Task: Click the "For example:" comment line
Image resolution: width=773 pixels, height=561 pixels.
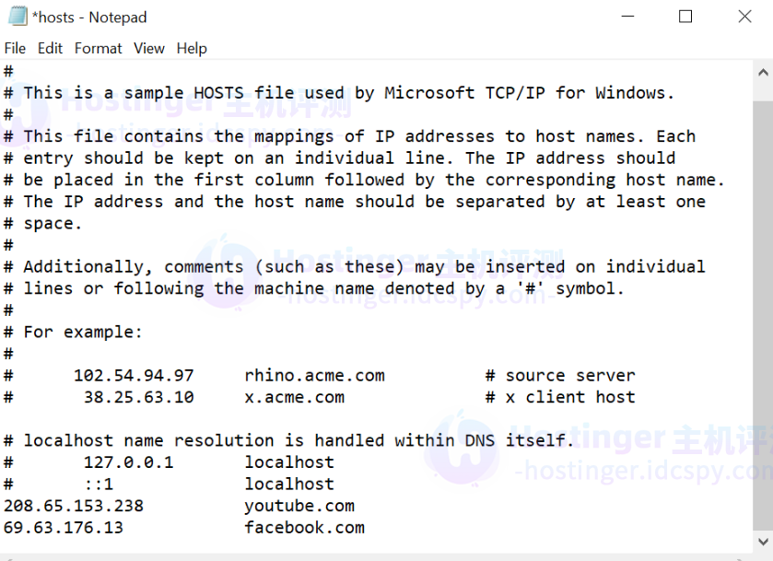Action: click(x=73, y=333)
